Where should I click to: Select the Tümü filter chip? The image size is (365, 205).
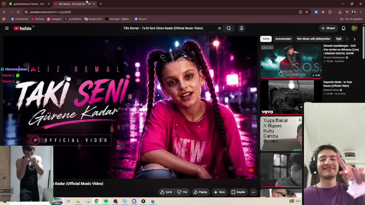coord(266,39)
